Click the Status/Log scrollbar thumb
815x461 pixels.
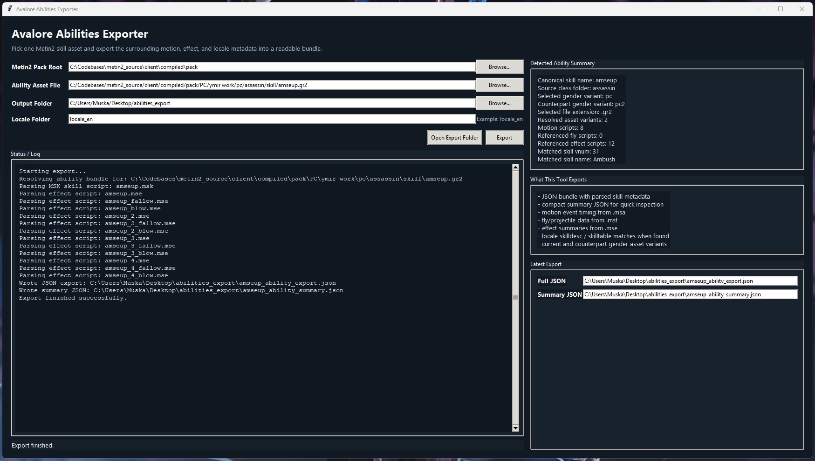tap(515, 298)
